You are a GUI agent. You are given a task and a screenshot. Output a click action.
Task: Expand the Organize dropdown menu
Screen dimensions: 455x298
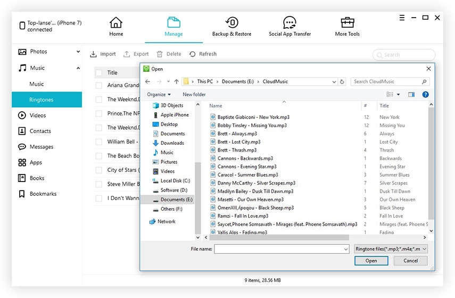pos(159,94)
